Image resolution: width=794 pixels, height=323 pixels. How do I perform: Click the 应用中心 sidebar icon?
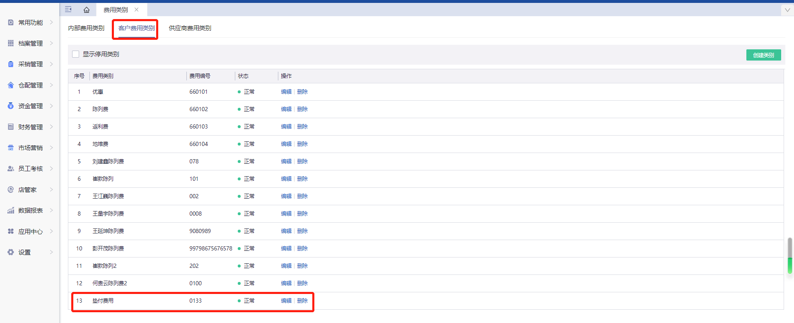click(x=11, y=231)
